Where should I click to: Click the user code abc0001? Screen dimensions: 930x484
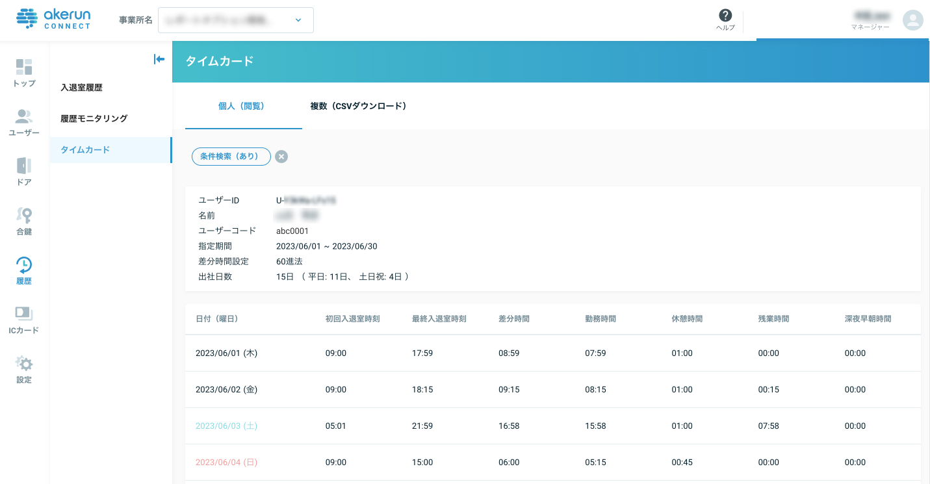pos(292,231)
